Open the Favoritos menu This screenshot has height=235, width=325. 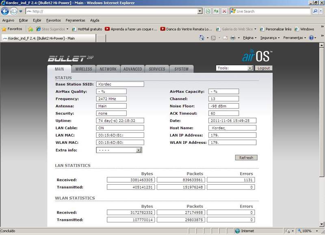point(54,20)
